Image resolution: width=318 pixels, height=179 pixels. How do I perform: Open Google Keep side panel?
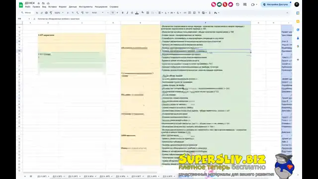pos(298,21)
